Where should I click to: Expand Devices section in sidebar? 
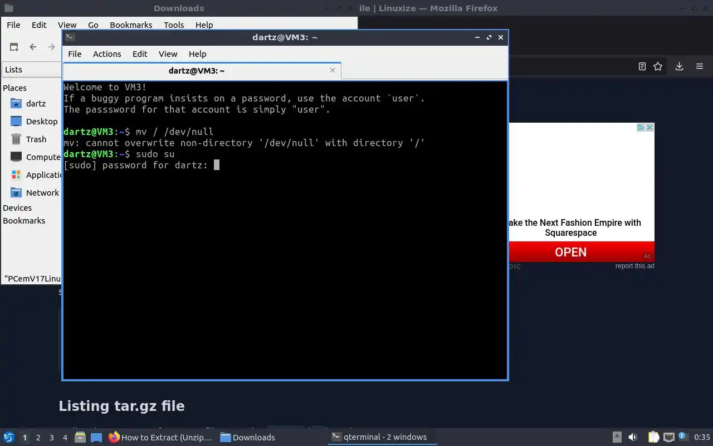[17, 207]
